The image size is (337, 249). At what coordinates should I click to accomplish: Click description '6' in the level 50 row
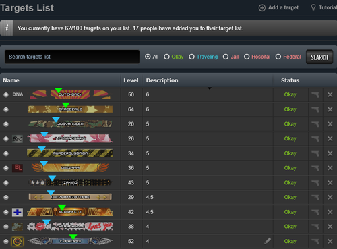148,94
